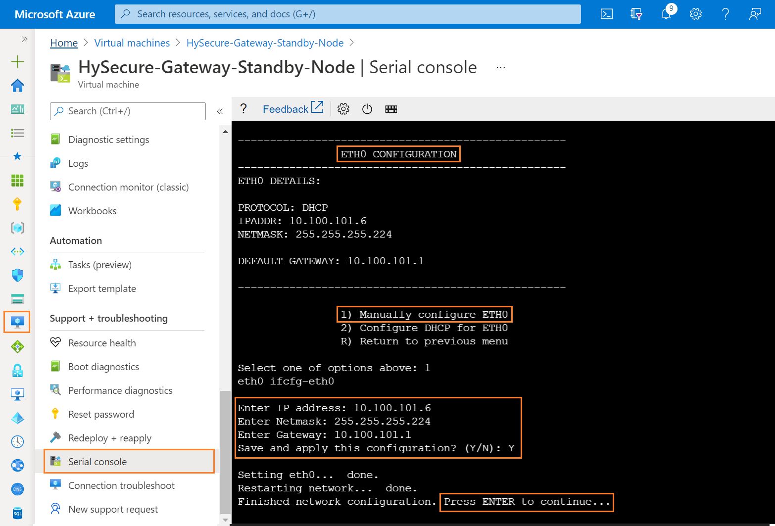Screen dimensions: 775x526
Task: Open the Feedback link in console toolbar
Action: click(x=293, y=108)
